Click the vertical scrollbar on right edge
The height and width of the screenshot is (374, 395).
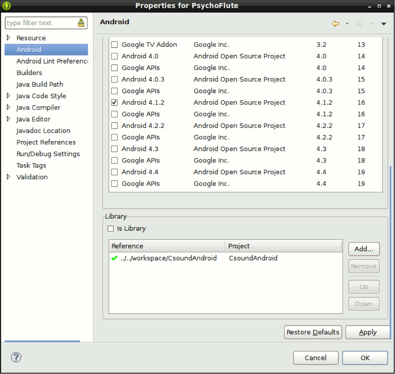point(391,252)
